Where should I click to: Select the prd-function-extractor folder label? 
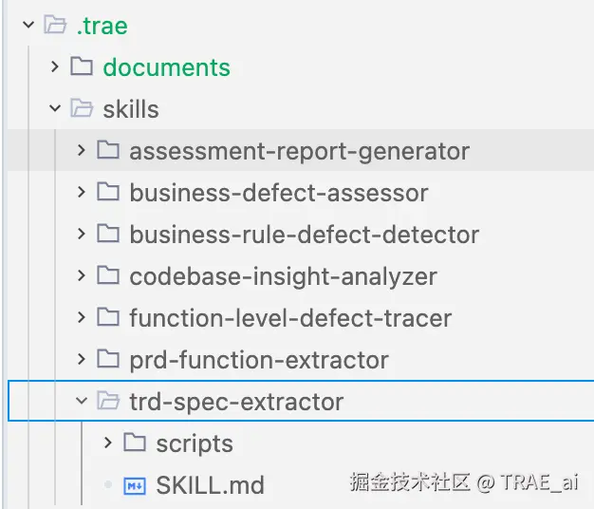click(258, 360)
